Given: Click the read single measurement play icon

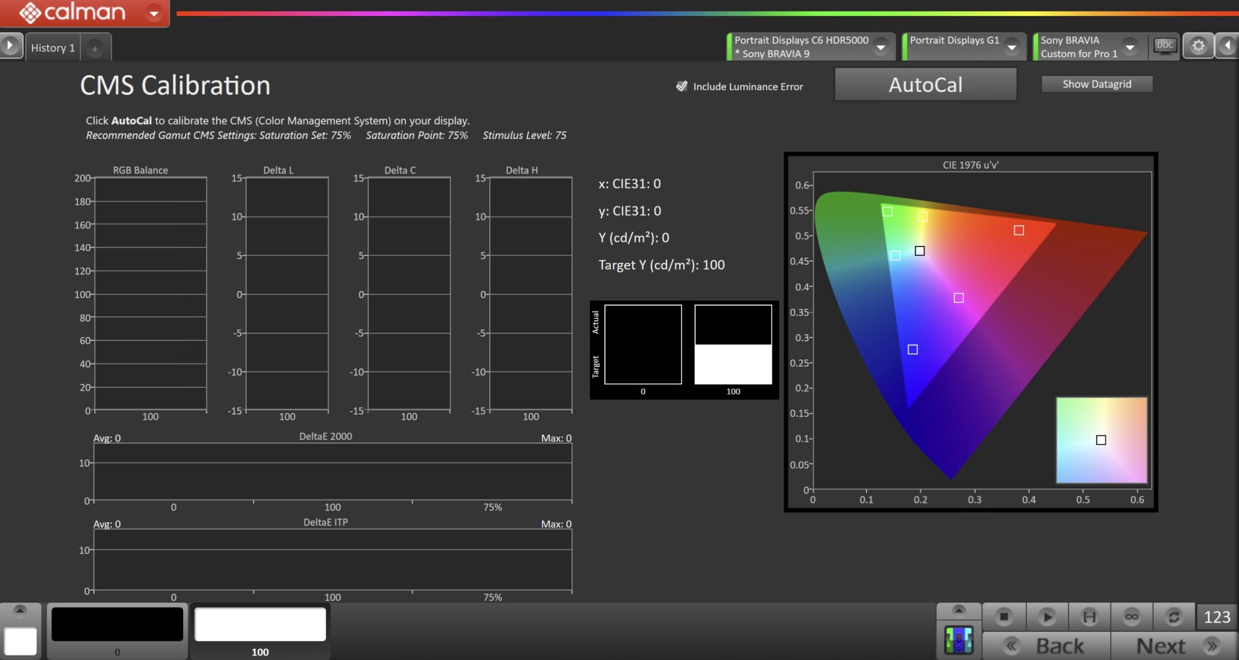Looking at the screenshot, I should pyautogui.click(x=1047, y=616).
